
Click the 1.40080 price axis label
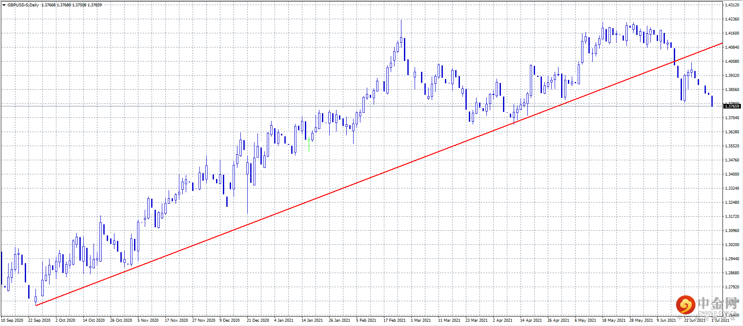[x=732, y=62]
